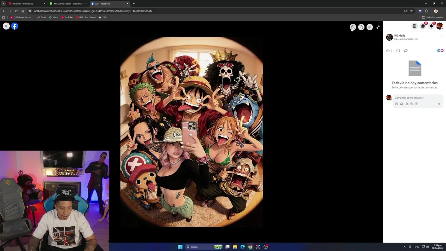The height and width of the screenshot is (251, 446).
Task: Open RG Mafla's profile picture
Action: tap(390, 37)
